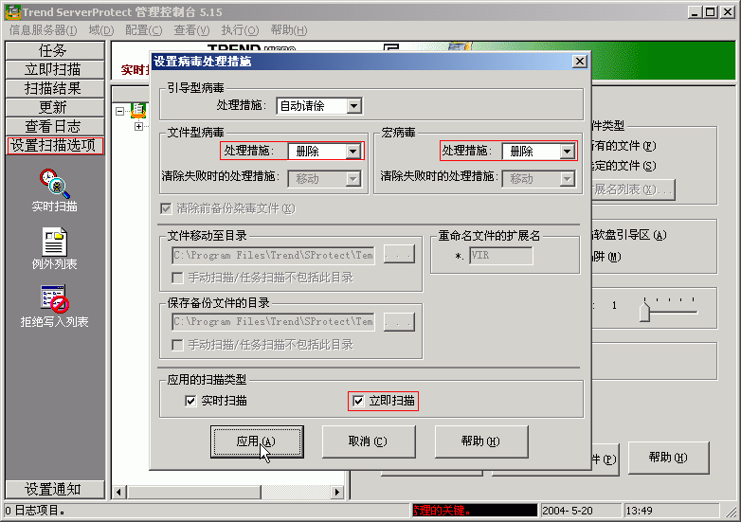Expand the server tree node
Viewport: 741px width, 522px height.
click(138, 126)
